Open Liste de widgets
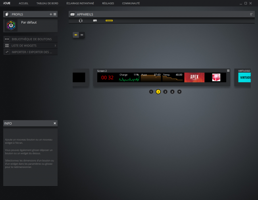The image size is (258, 200). (24, 46)
